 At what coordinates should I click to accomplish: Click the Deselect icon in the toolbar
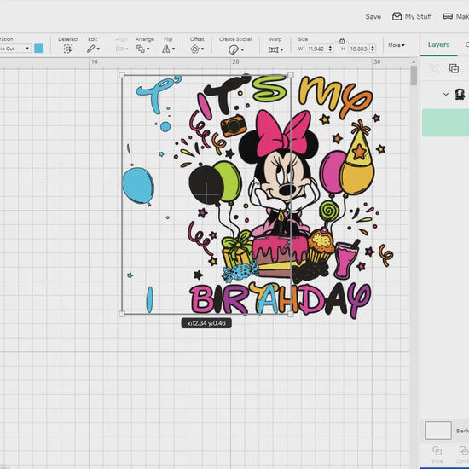point(68,49)
